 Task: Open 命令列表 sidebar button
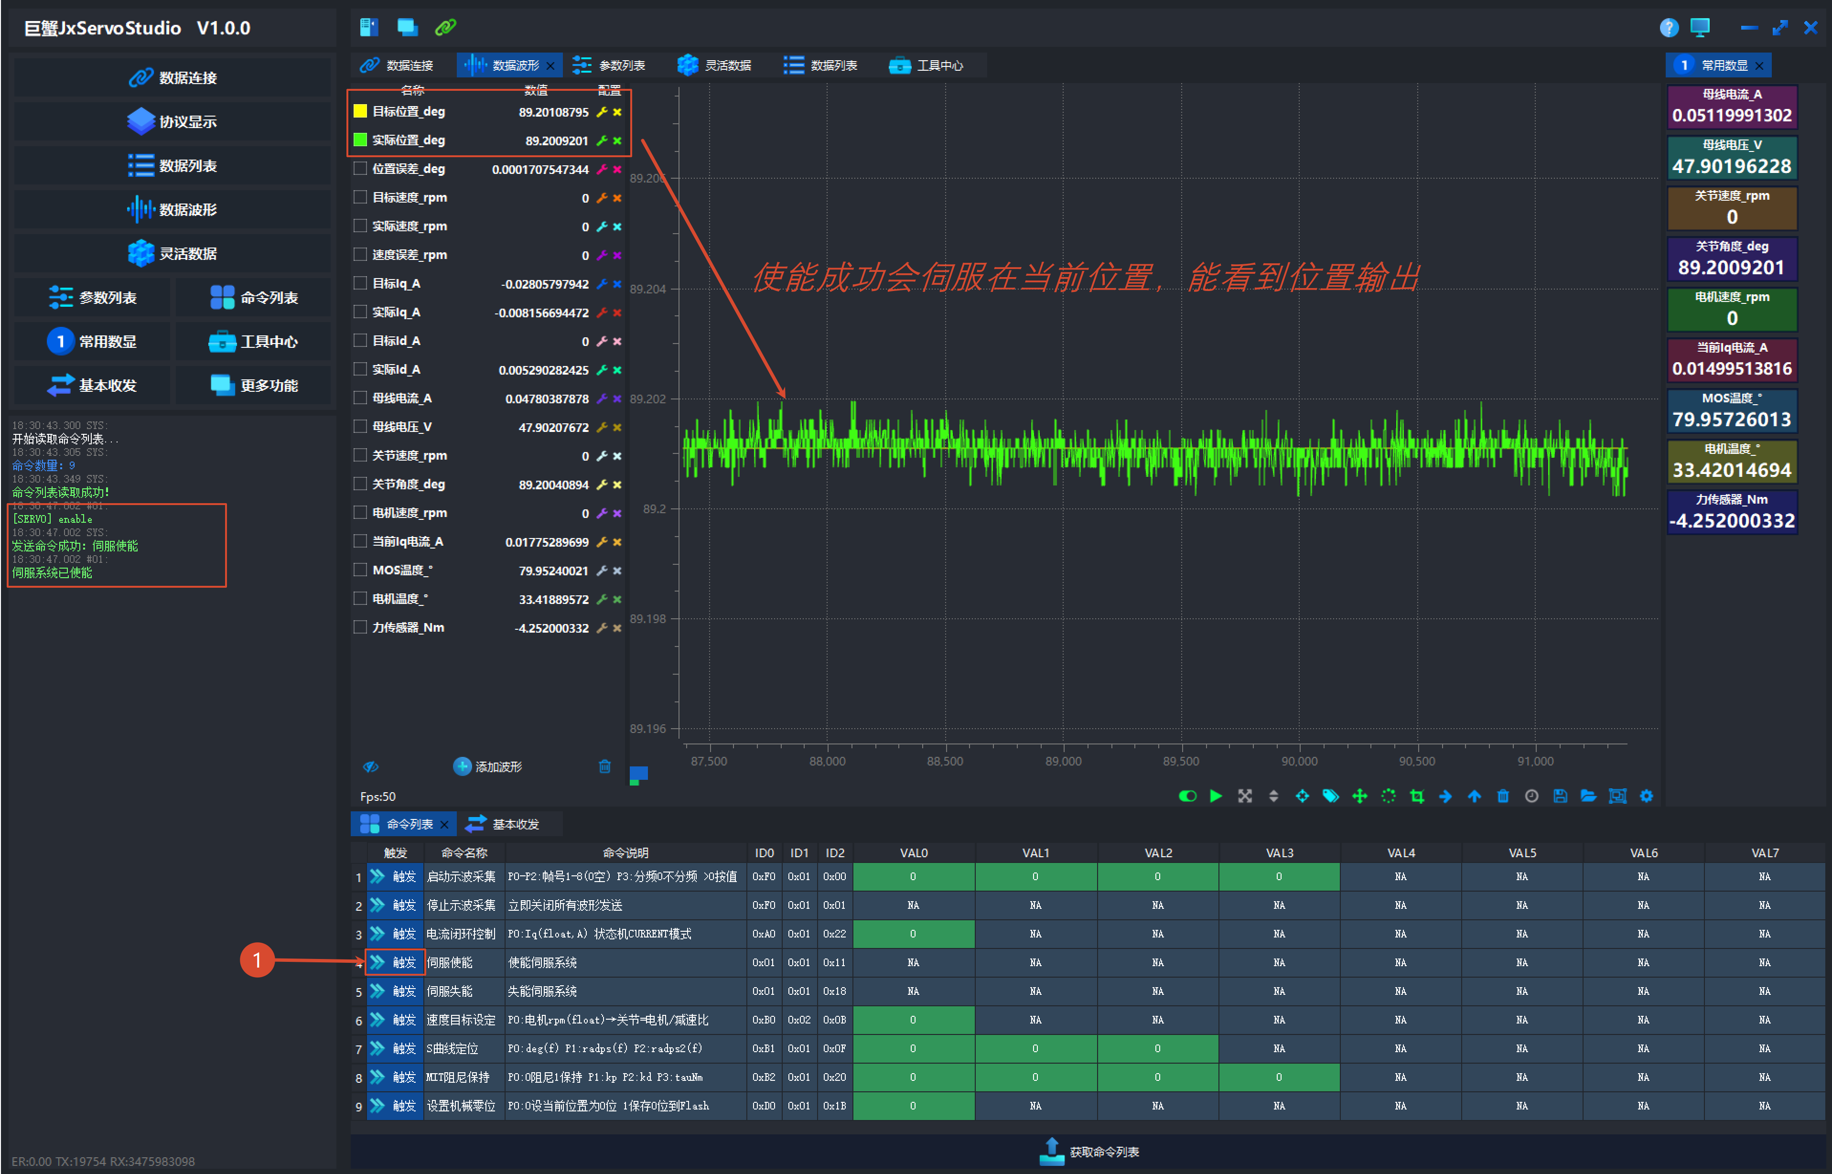pos(254,297)
